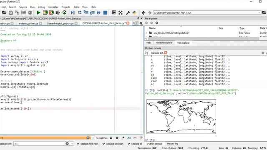Open file using the toolbar folder icon
The width and height of the screenshot is (267, 150).
pos(4,12)
